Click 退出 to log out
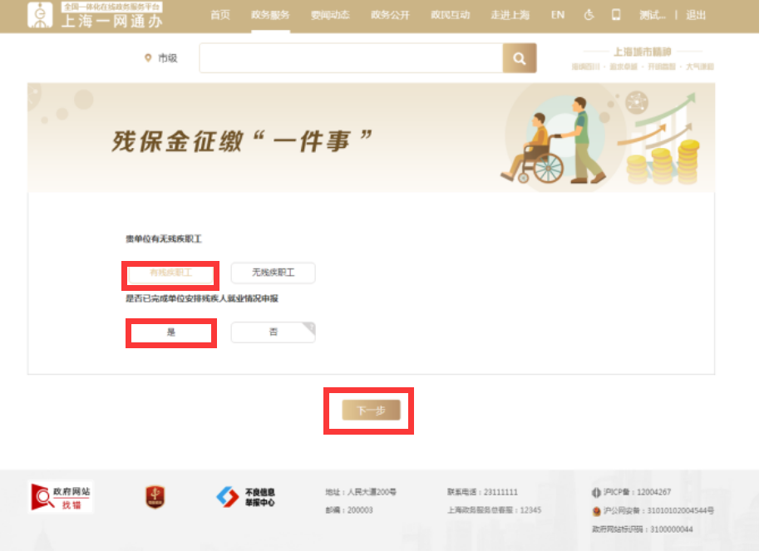This screenshot has width=774, height=551. pyautogui.click(x=696, y=14)
